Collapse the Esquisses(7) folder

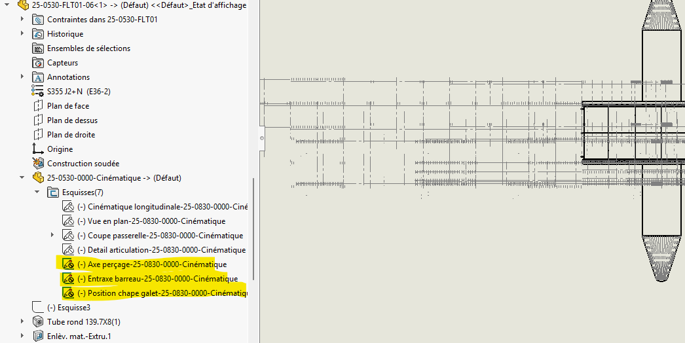pos(37,192)
